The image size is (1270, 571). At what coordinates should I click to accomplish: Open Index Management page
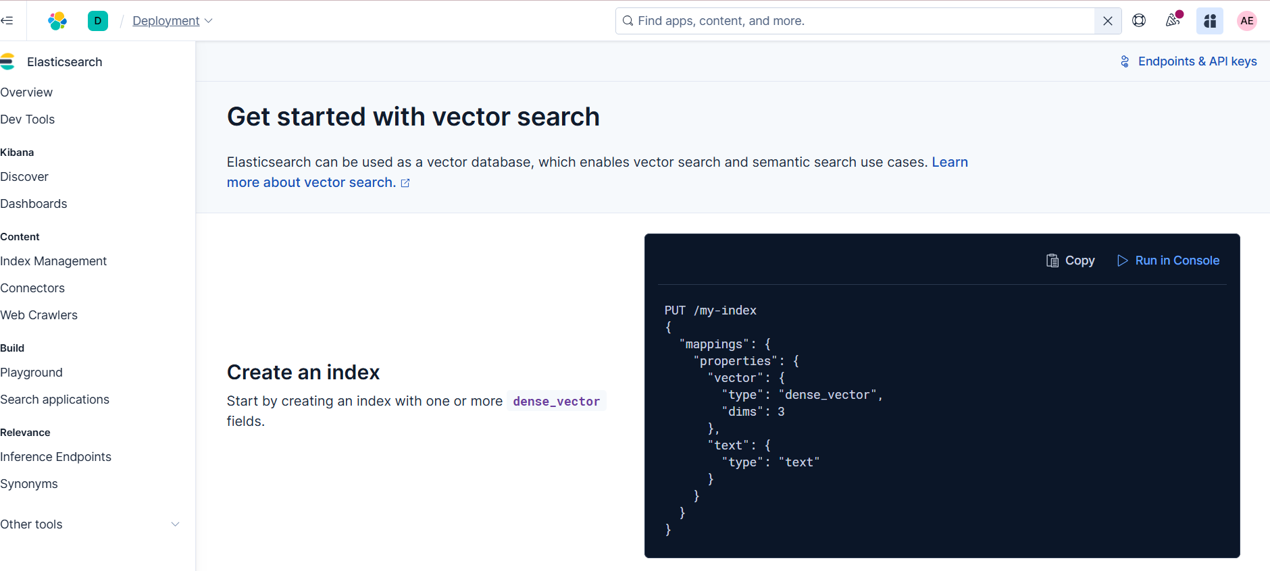[x=53, y=261]
